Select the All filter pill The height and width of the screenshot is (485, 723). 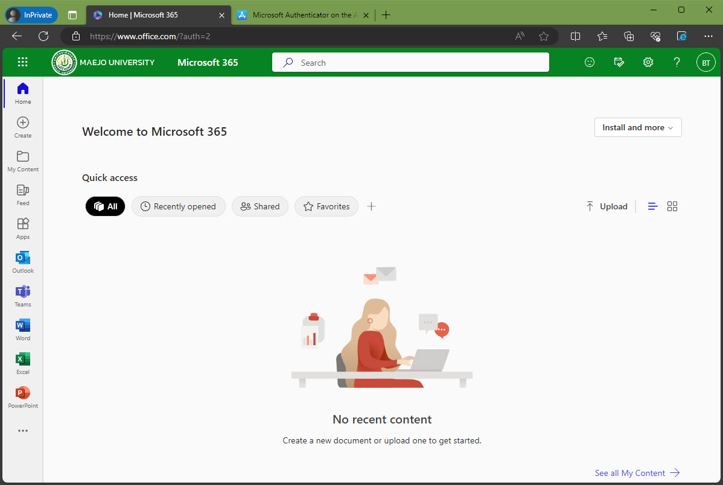pyautogui.click(x=106, y=206)
